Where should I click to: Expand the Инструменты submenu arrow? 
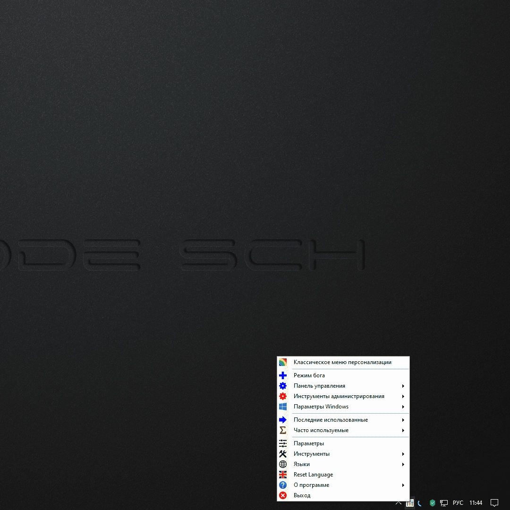tap(403, 454)
